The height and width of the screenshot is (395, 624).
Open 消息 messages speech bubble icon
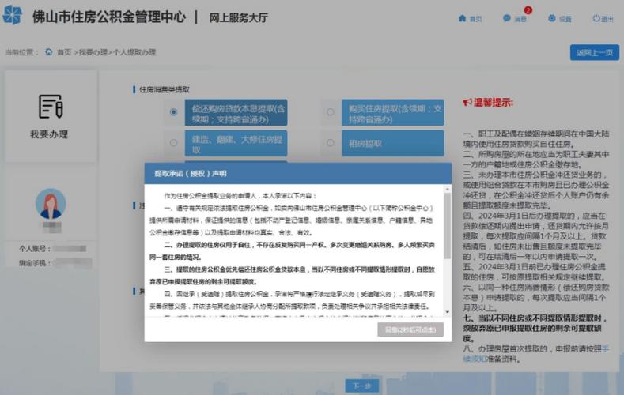[x=507, y=18]
